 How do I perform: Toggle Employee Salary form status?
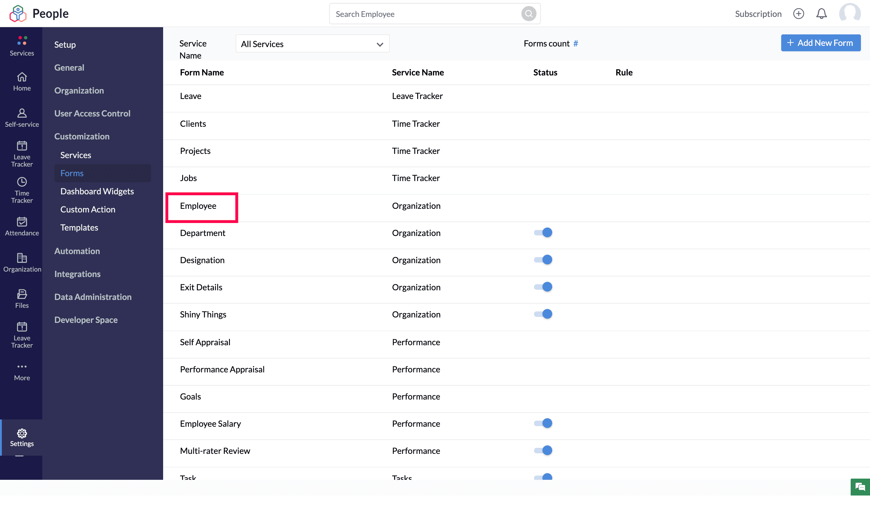pyautogui.click(x=543, y=423)
